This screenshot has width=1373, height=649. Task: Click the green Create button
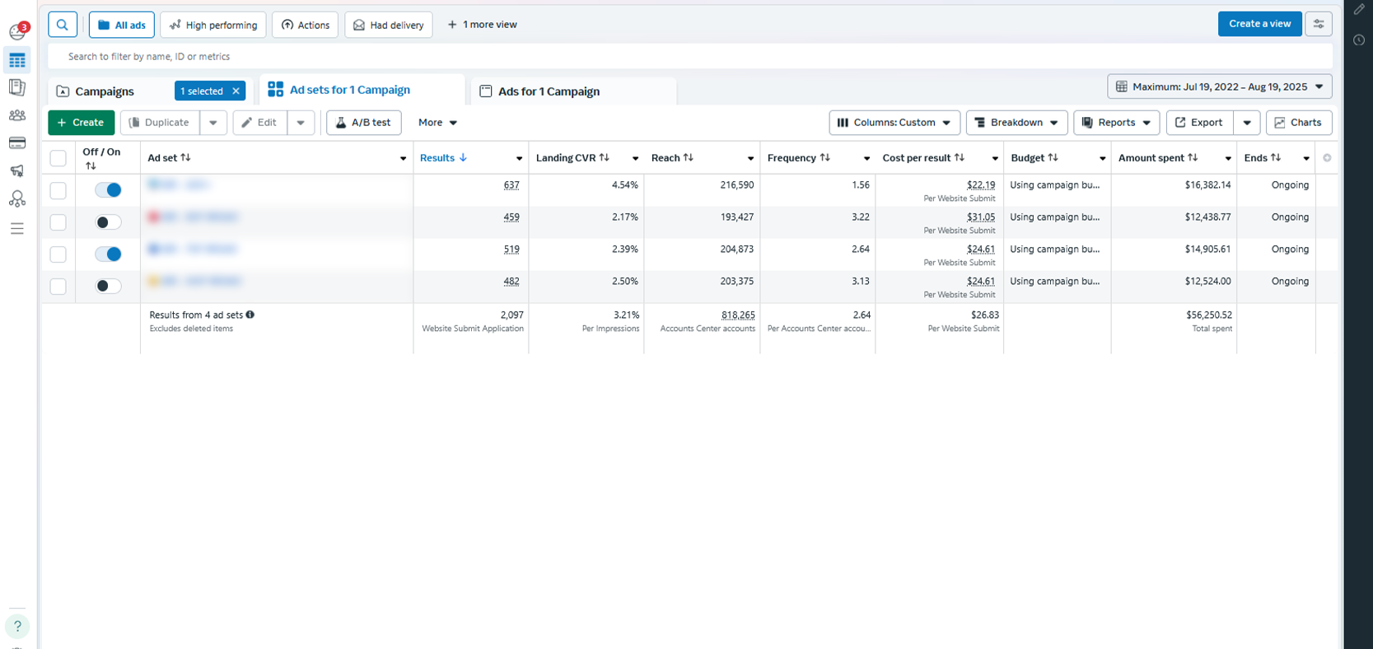pos(81,123)
